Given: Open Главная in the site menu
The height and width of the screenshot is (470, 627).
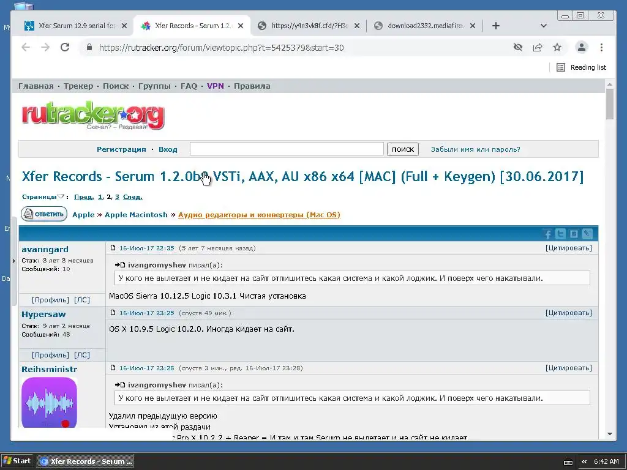Looking at the screenshot, I should tap(36, 86).
